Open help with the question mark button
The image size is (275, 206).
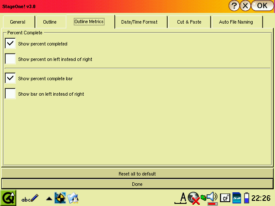[234, 6]
